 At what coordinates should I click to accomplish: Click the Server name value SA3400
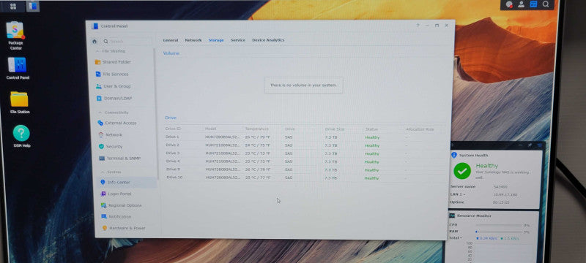point(500,186)
